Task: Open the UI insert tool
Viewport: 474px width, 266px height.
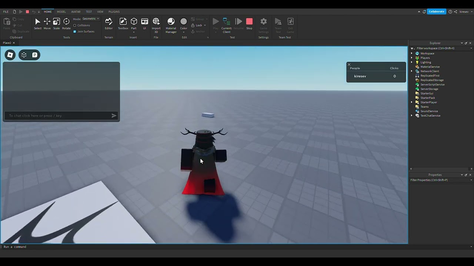Action: click(x=144, y=24)
